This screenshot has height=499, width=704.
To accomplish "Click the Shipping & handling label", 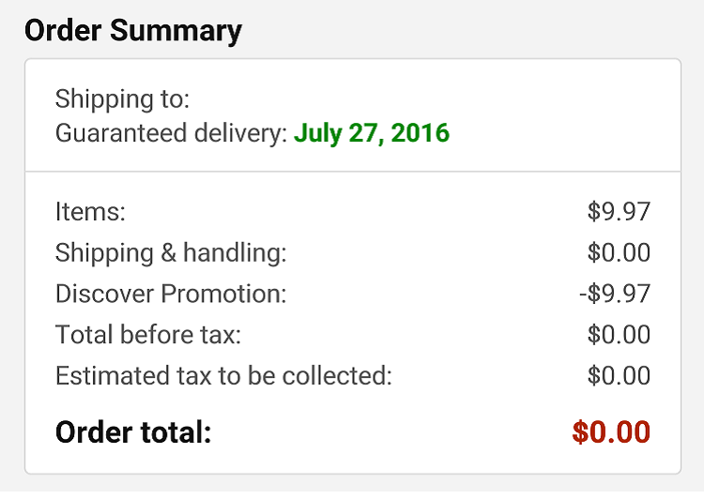I will pyautogui.click(x=171, y=252).
